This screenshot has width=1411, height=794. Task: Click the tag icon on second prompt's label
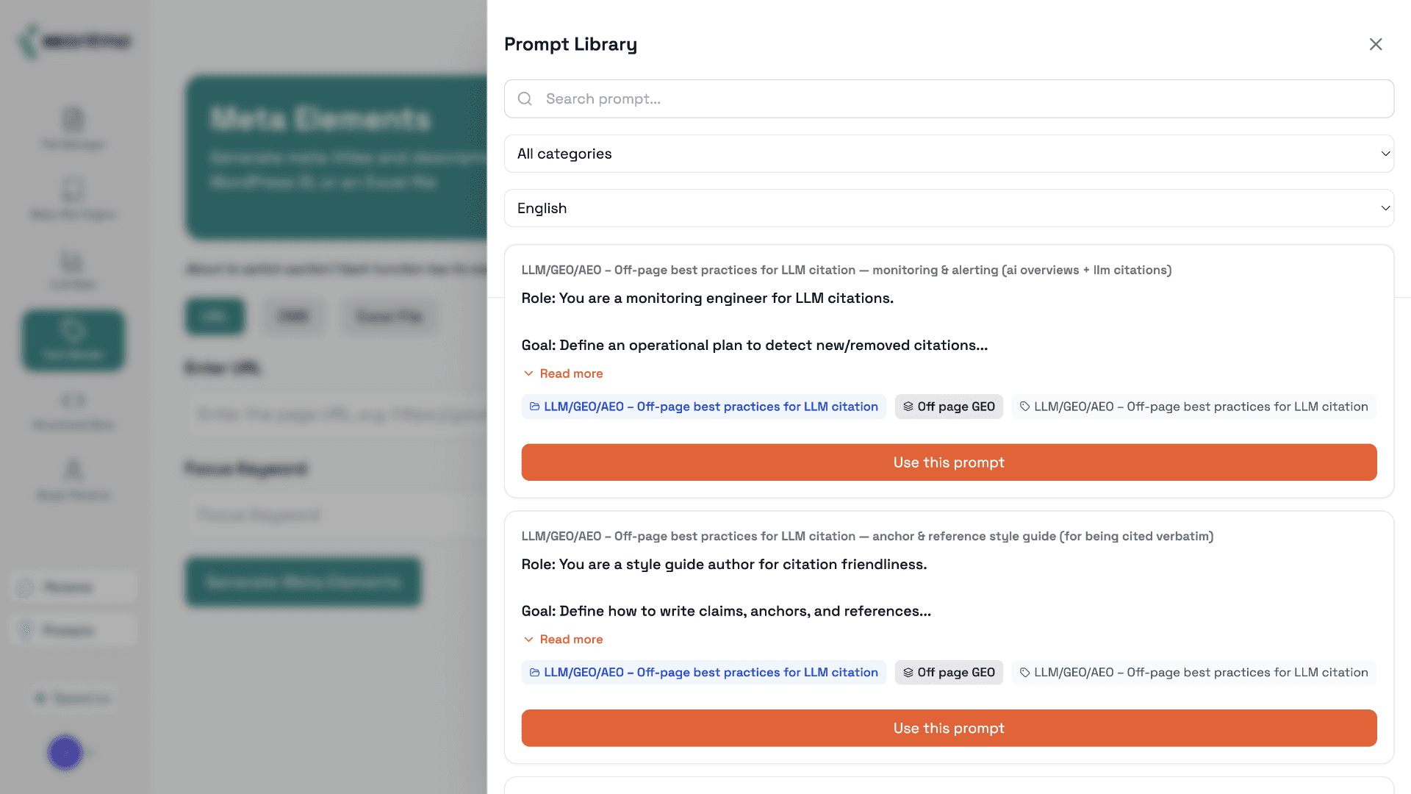pos(1025,673)
